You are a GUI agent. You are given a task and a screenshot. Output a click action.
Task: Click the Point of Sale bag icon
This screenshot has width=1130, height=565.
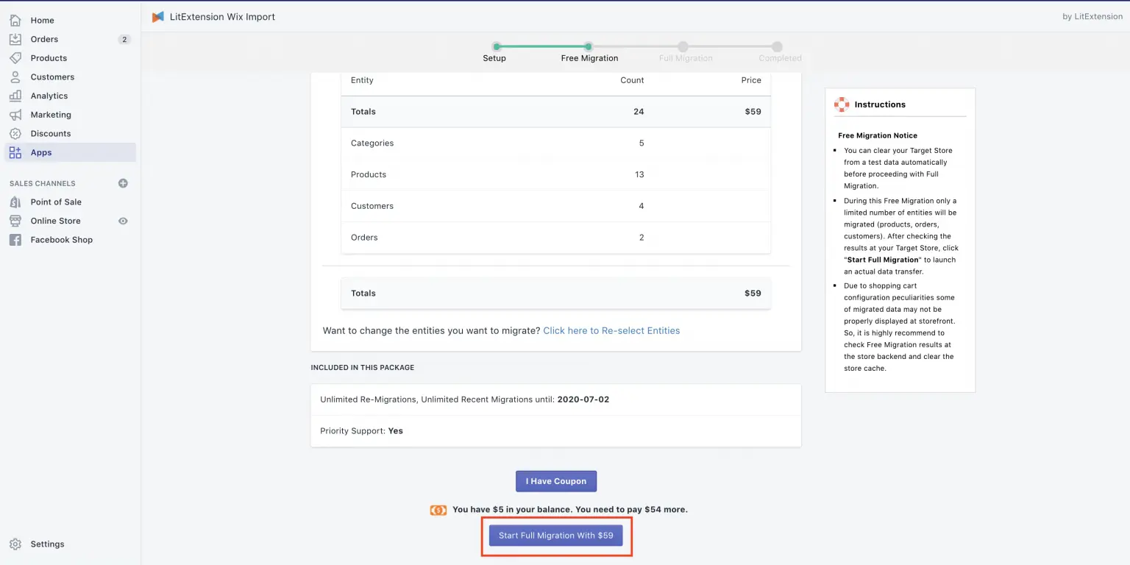15,202
